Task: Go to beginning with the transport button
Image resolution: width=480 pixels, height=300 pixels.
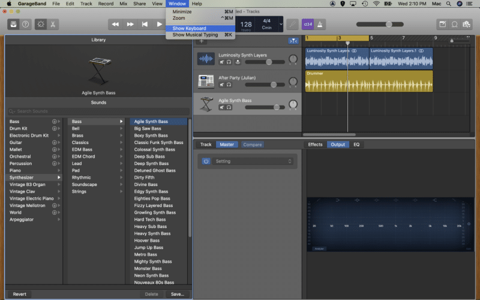Action: tap(145, 24)
